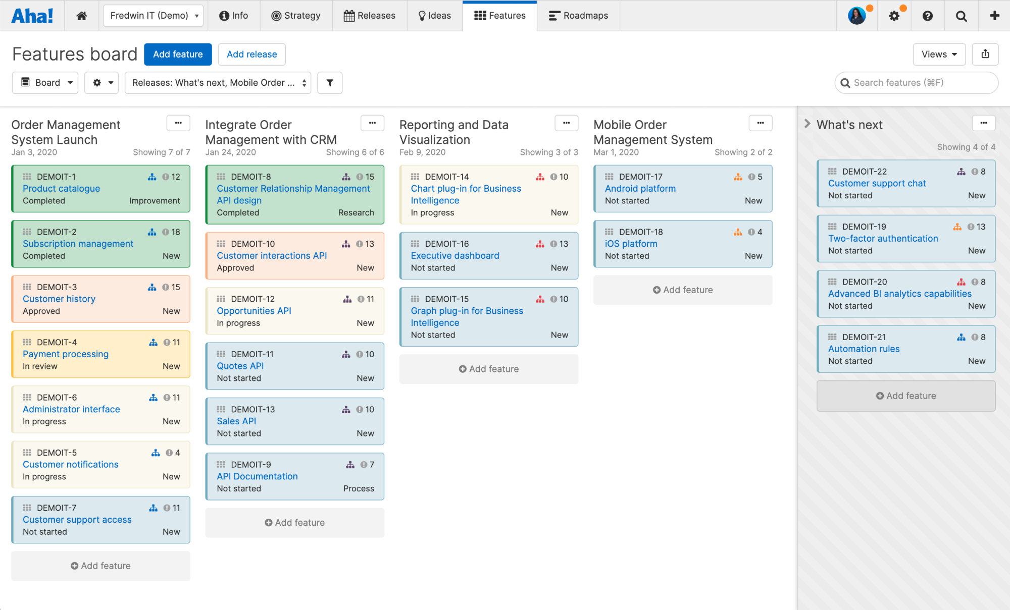This screenshot has height=610, width=1010.
Task: Collapse the What's next parking lot chevron
Action: pos(807,124)
